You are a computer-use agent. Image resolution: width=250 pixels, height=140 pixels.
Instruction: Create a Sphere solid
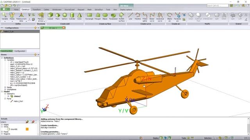point(64,16)
